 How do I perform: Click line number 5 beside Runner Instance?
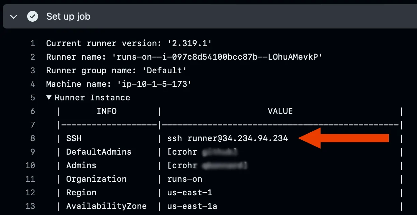coord(33,98)
